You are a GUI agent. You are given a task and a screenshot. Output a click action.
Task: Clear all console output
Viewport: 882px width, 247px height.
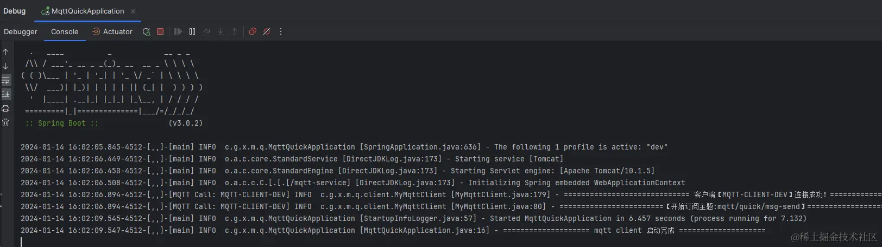[5, 122]
